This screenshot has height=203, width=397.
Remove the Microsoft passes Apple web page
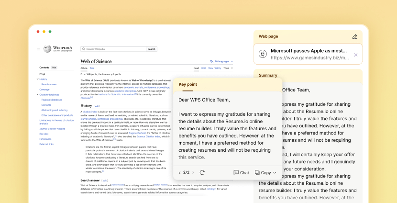pos(356,55)
